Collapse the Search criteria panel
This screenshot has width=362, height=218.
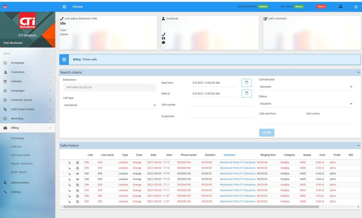coord(358,72)
